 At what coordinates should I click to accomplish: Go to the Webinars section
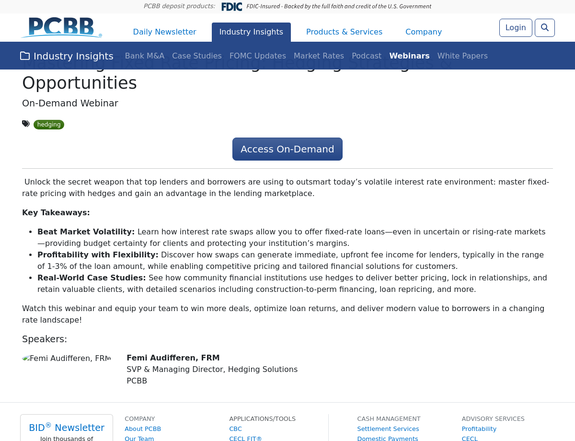(409, 56)
